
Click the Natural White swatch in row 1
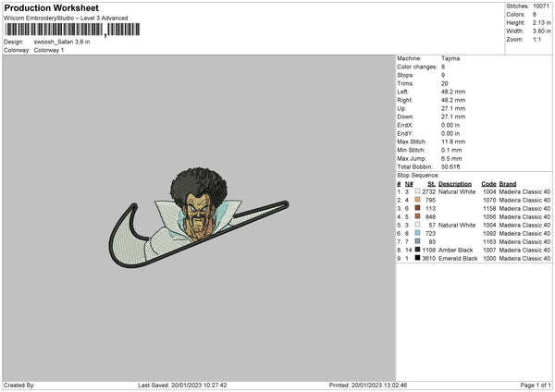[x=417, y=191]
